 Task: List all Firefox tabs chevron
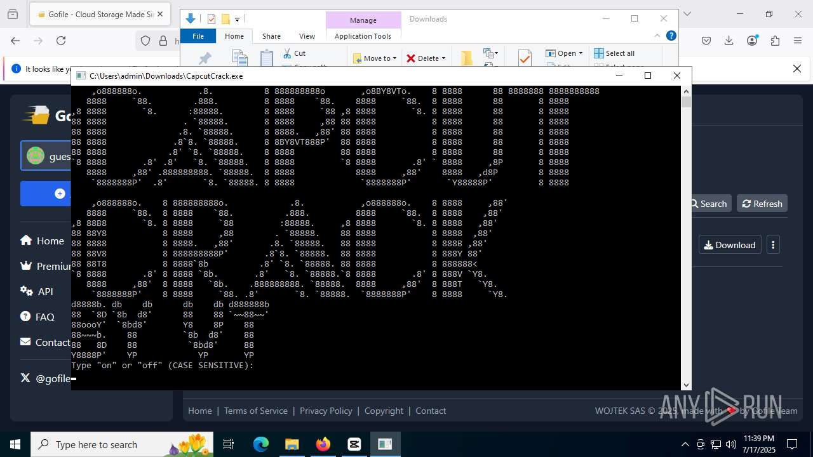point(687,14)
